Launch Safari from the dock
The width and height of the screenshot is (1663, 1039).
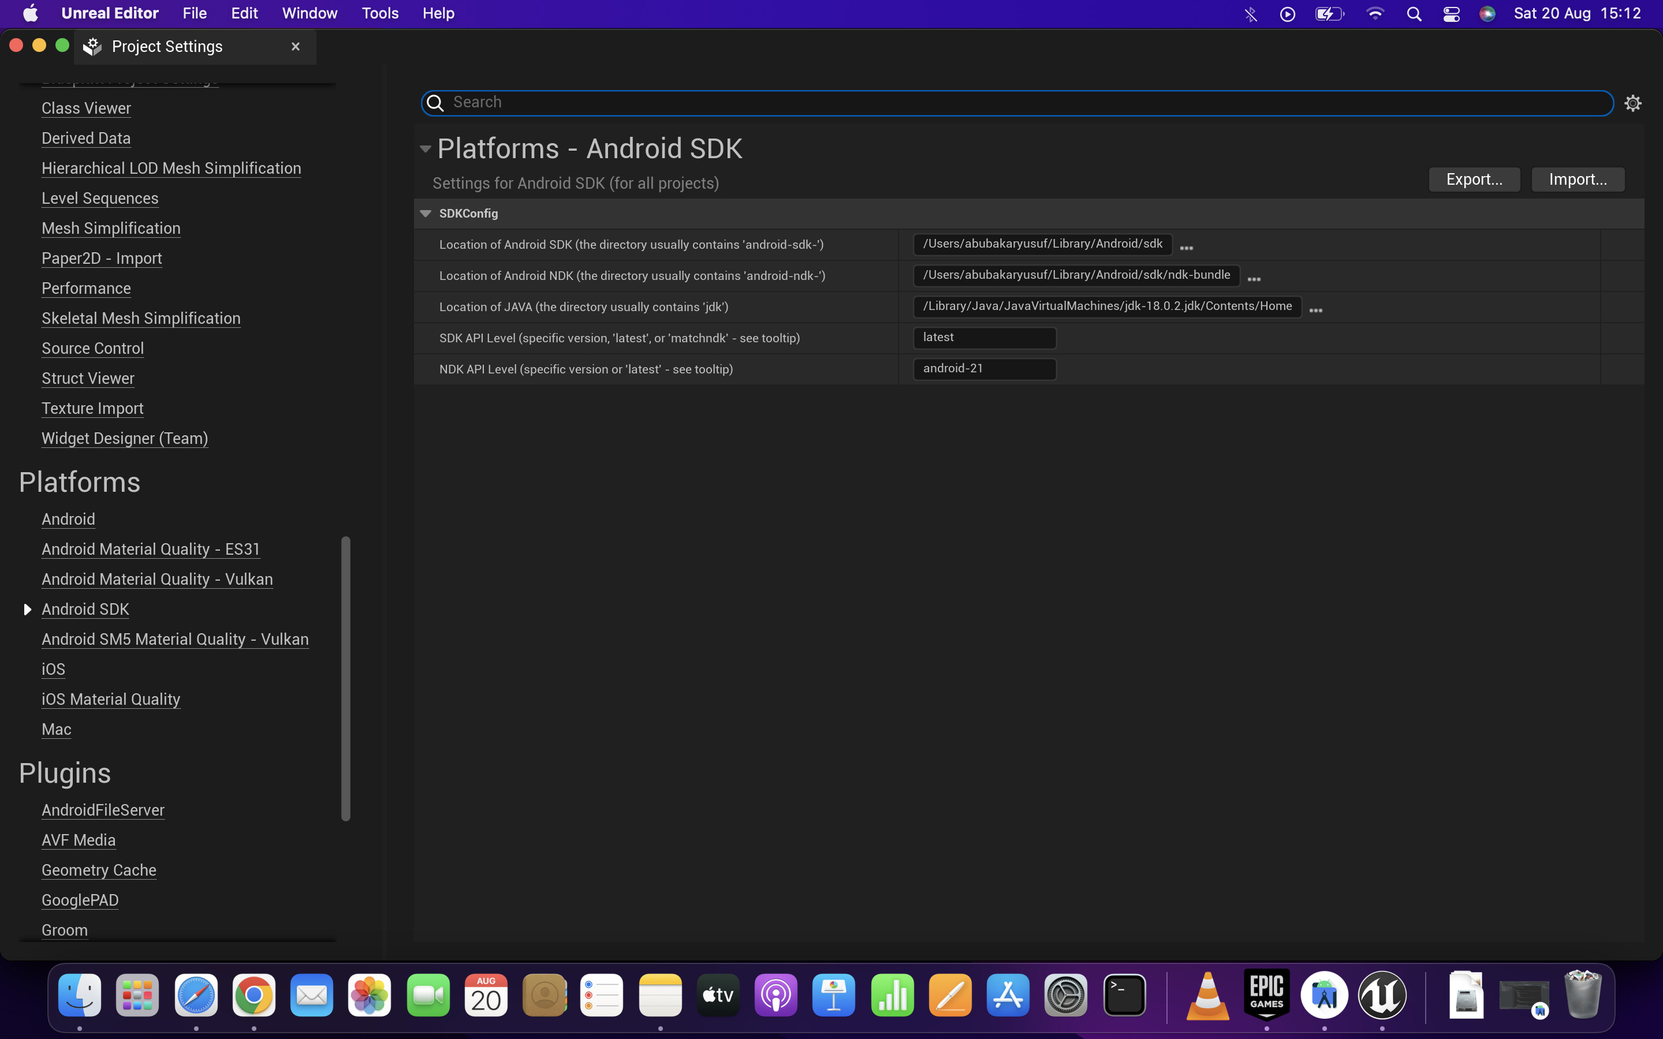[x=196, y=995]
